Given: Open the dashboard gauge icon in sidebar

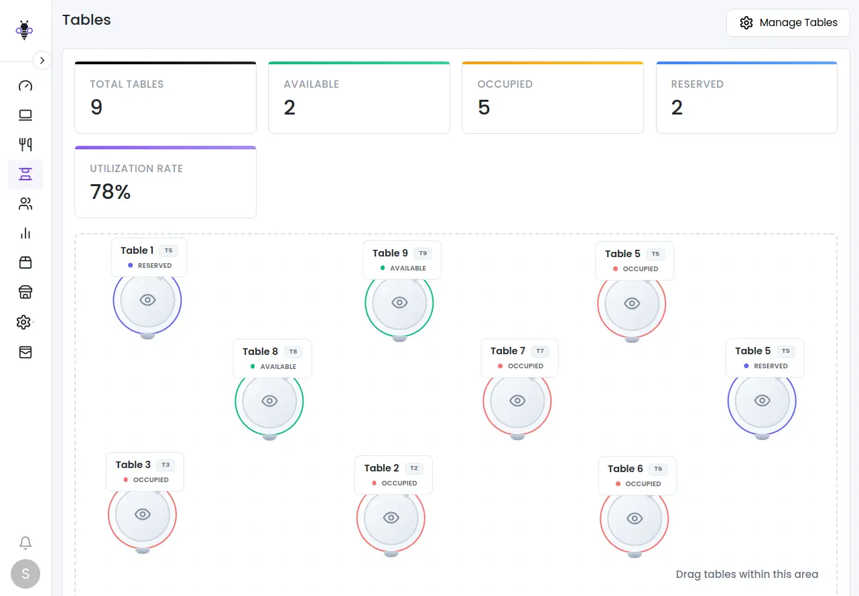Looking at the screenshot, I should click(x=25, y=86).
